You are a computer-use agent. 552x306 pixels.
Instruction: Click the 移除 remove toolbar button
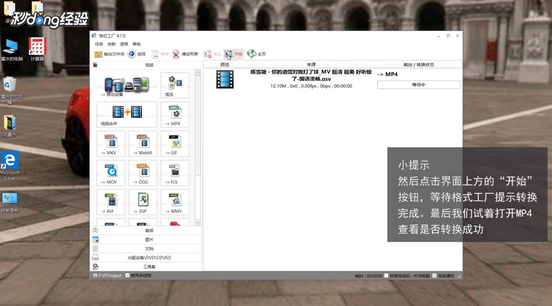pyautogui.click(x=160, y=54)
